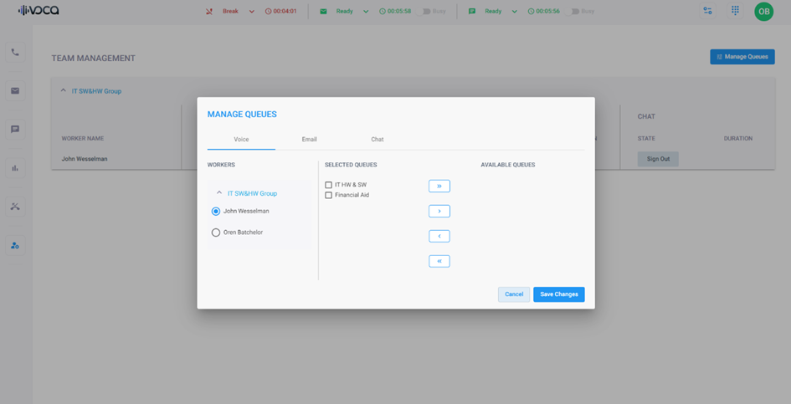Switch to the Email tab
Screen dimensions: 791x404
[x=309, y=139]
